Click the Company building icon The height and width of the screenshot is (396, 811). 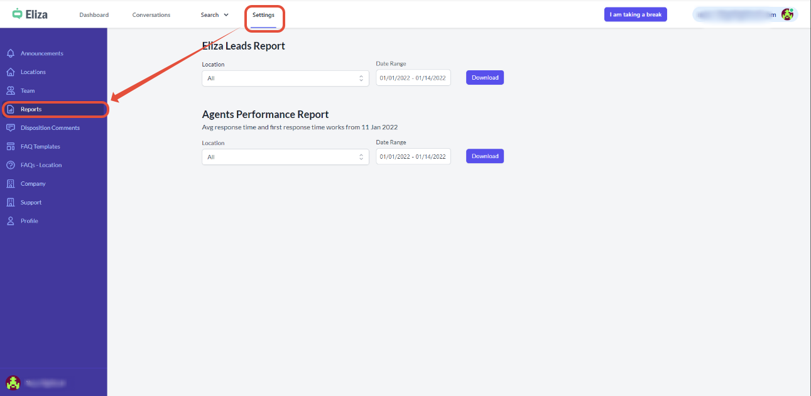pos(10,184)
